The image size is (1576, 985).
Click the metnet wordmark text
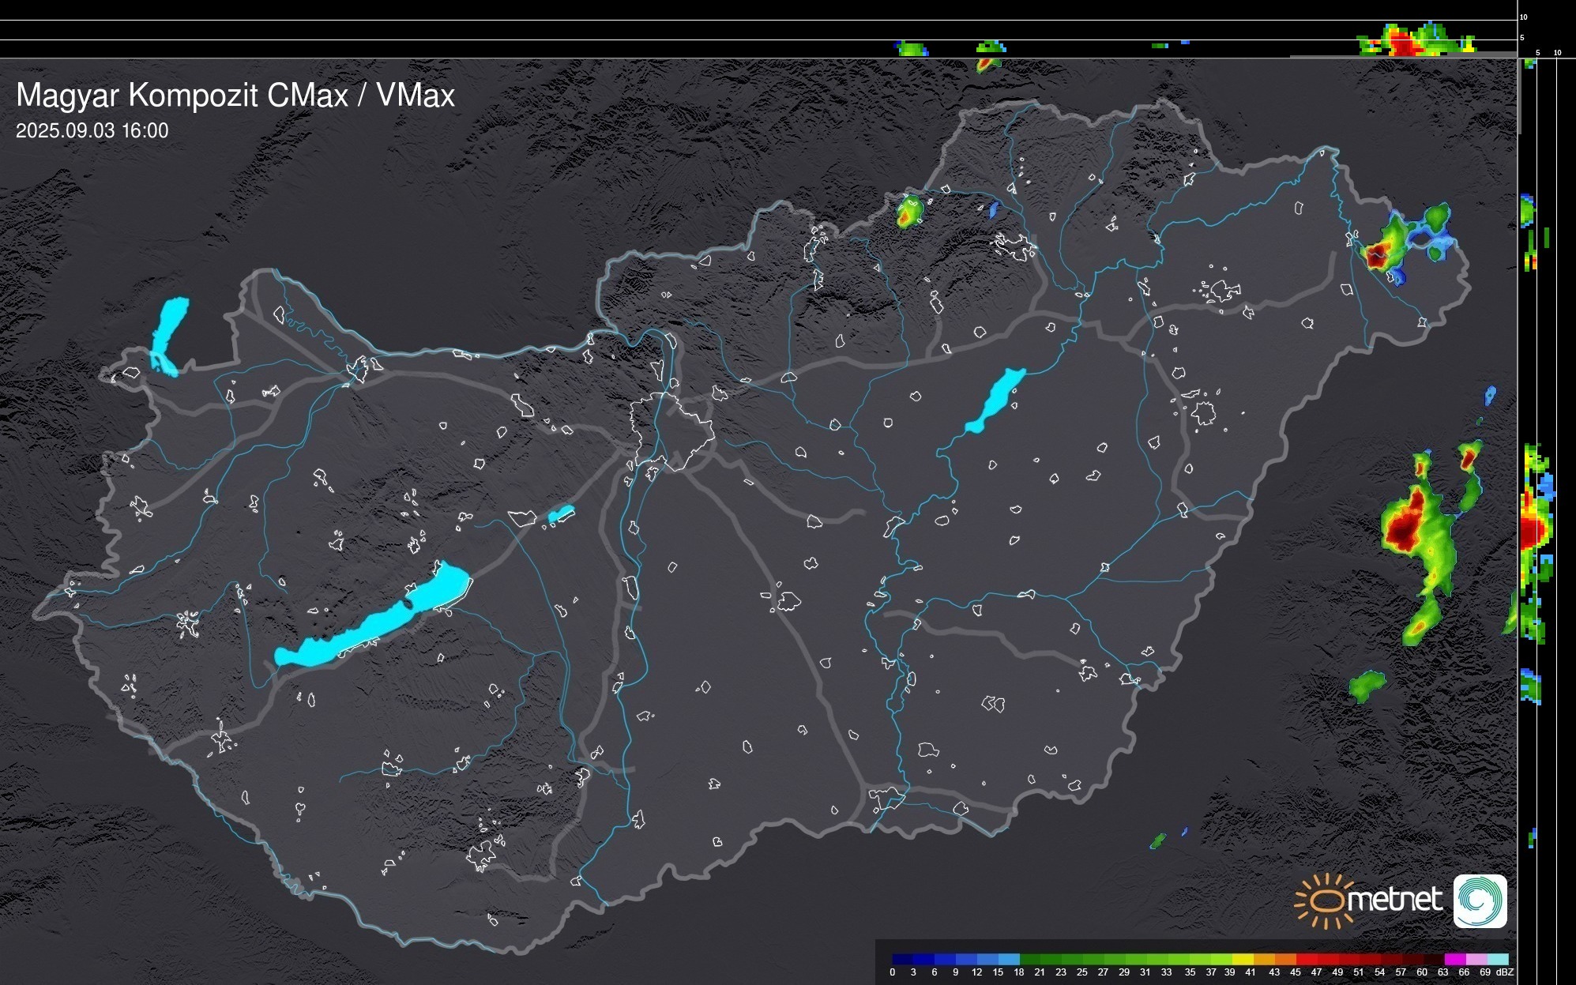(x=1394, y=899)
